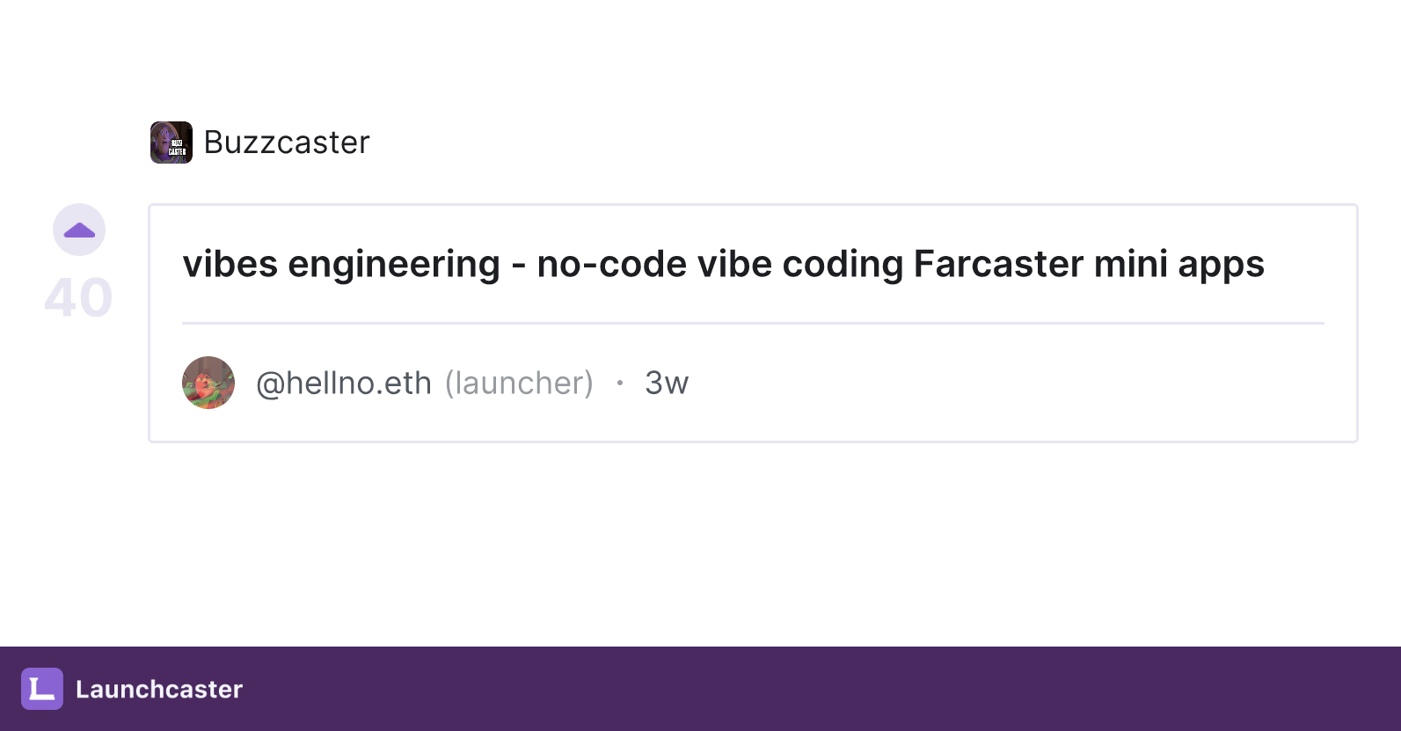Open the Buzzcaster app icon

[x=171, y=143]
